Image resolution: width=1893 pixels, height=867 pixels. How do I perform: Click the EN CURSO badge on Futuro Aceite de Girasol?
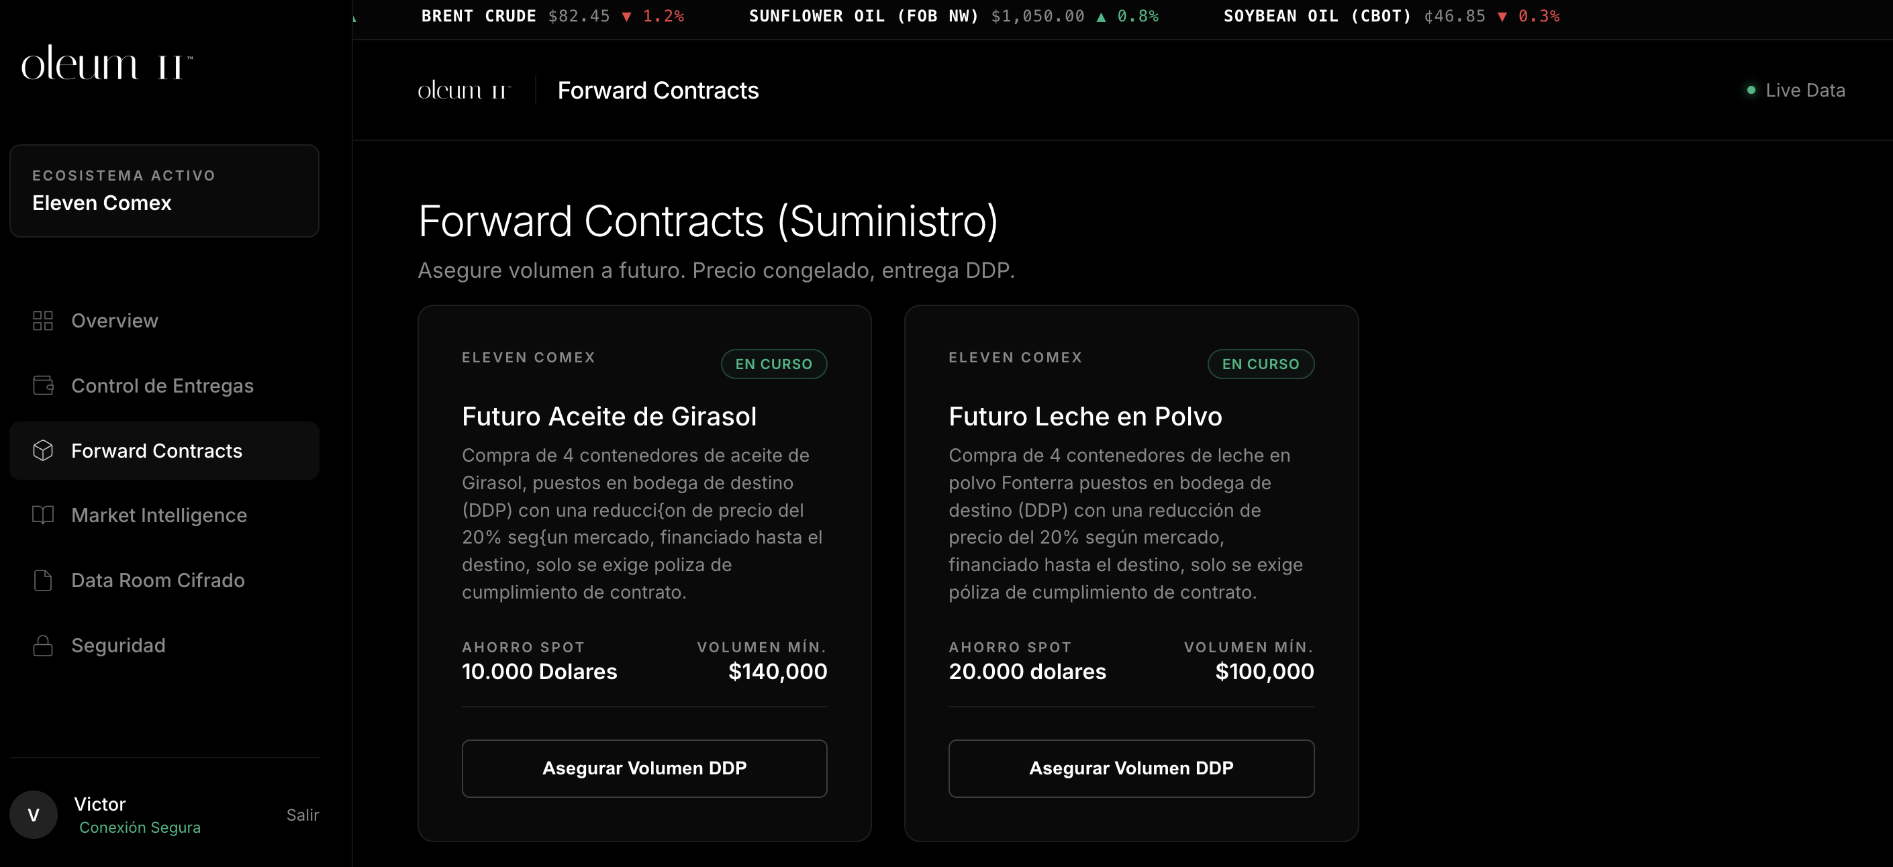click(773, 364)
